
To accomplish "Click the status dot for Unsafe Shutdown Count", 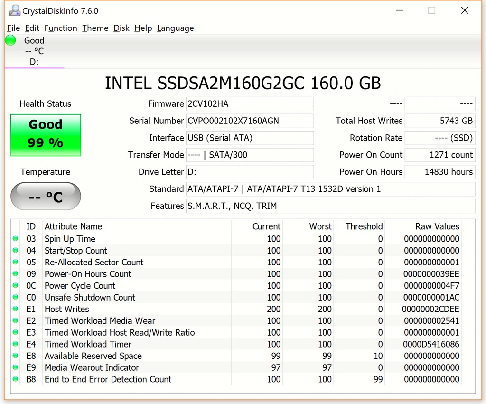I will (15, 297).
